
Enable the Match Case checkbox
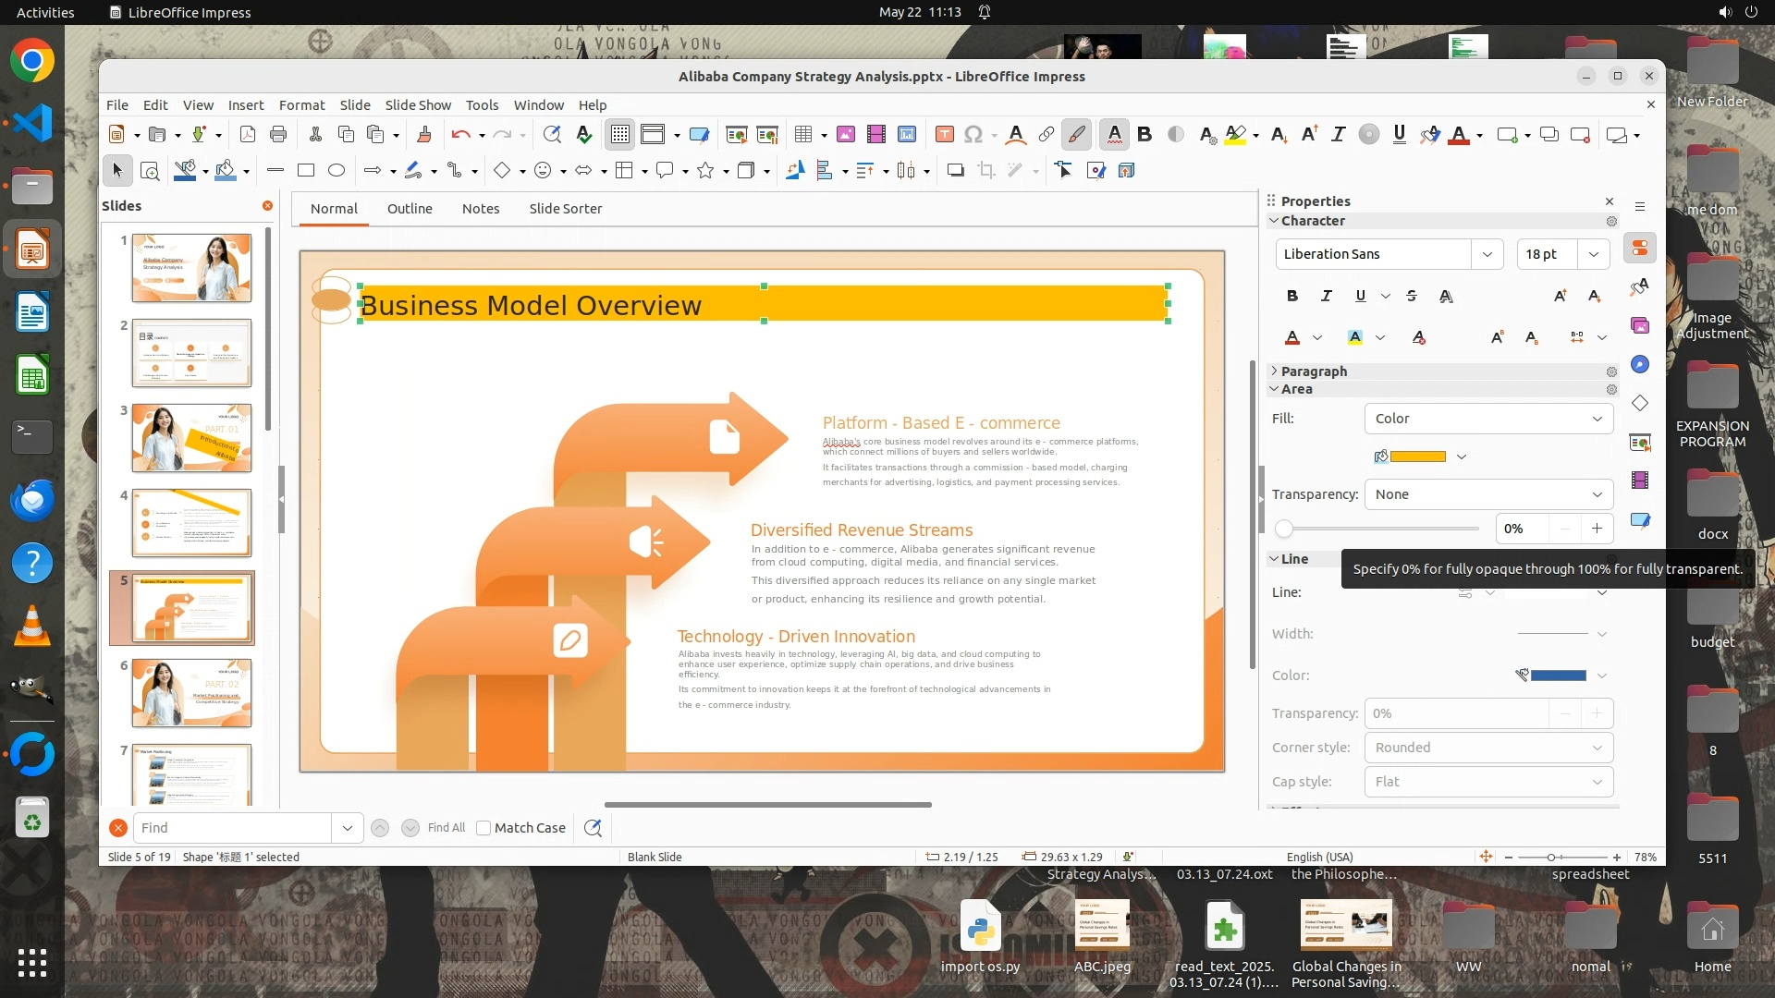pos(484,828)
